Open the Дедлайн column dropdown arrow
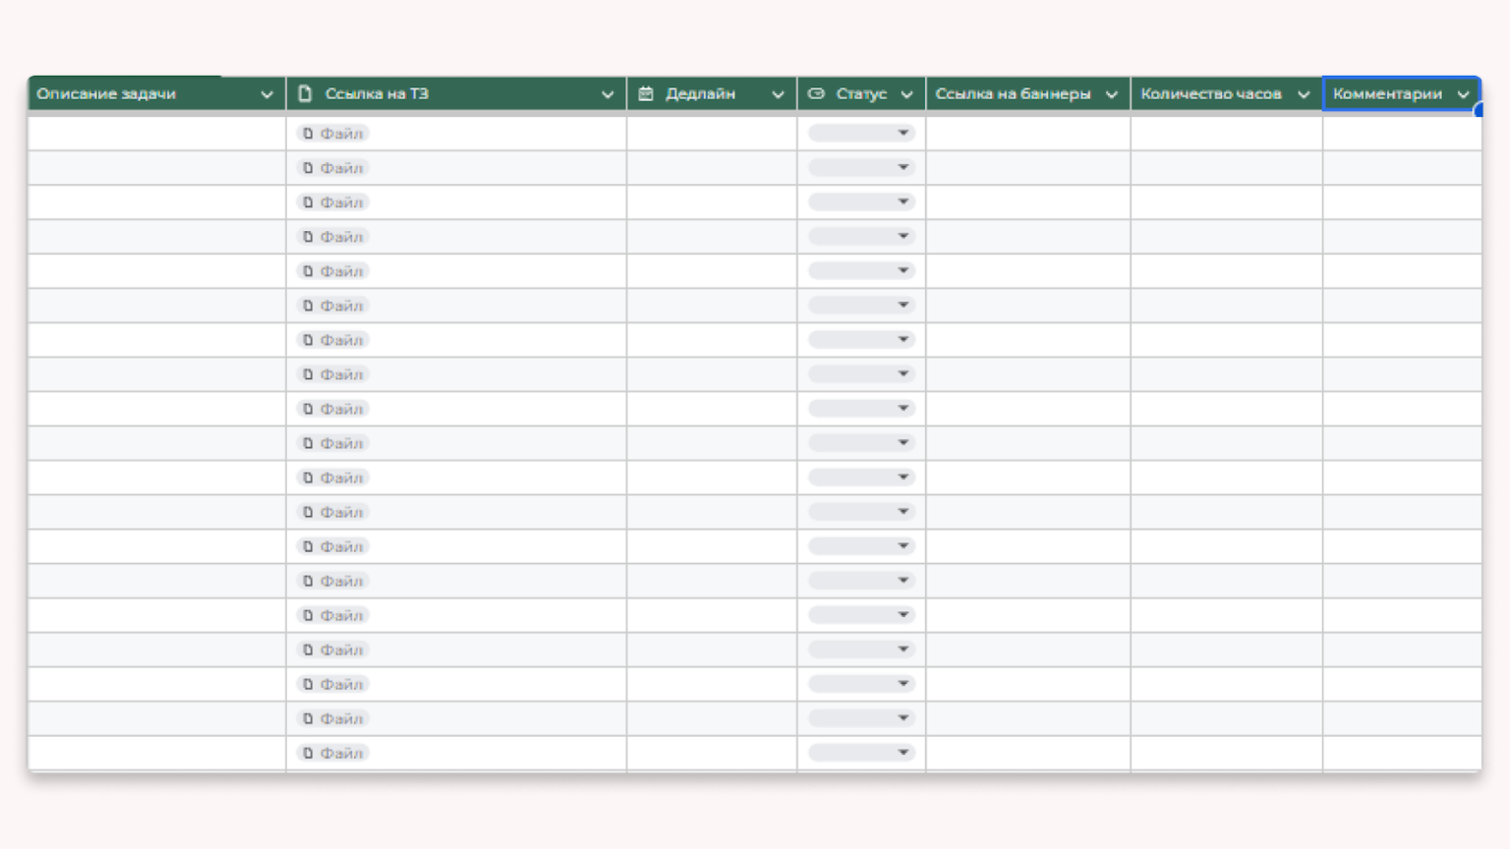 pyautogui.click(x=778, y=94)
